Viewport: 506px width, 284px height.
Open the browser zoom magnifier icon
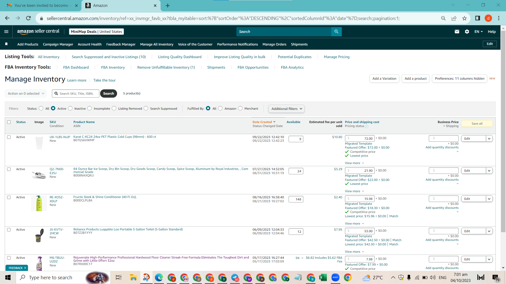tap(443, 18)
